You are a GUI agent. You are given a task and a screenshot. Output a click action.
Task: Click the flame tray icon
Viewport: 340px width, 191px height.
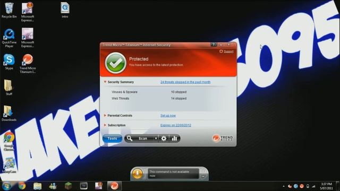[290, 186]
